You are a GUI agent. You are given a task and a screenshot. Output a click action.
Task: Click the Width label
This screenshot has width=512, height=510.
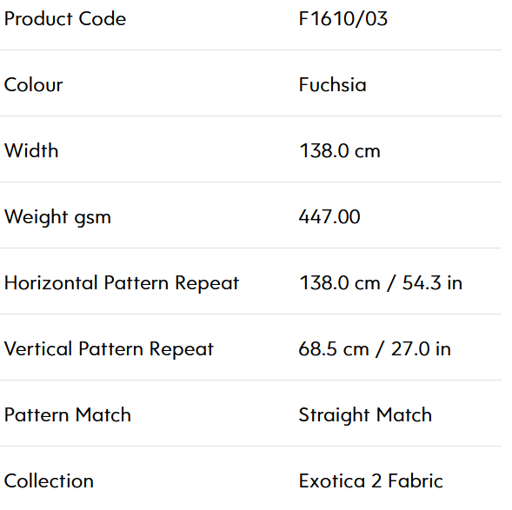tap(31, 151)
